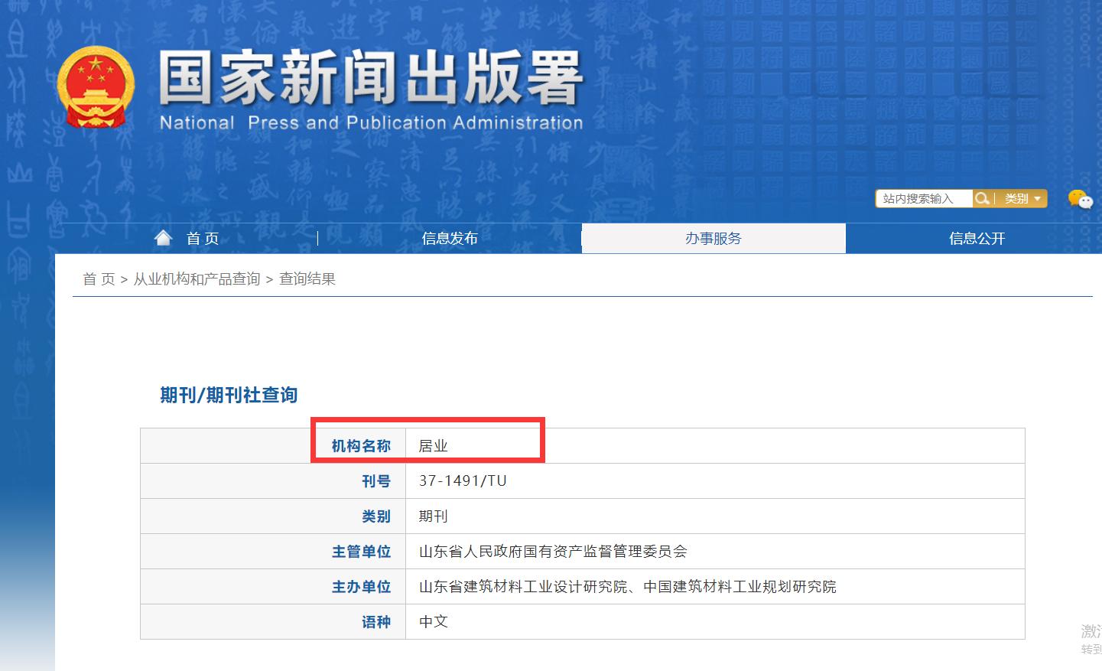Select the 办事服务 tab
The width and height of the screenshot is (1102, 671).
(714, 238)
